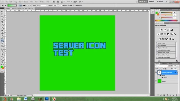
Task: Add a layer mask
Action: [164, 95]
